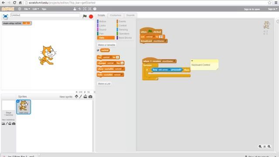Screen dimensions: 279x157
Task: Bookmark this page with the star
Action: pyautogui.click(x=269, y=3)
